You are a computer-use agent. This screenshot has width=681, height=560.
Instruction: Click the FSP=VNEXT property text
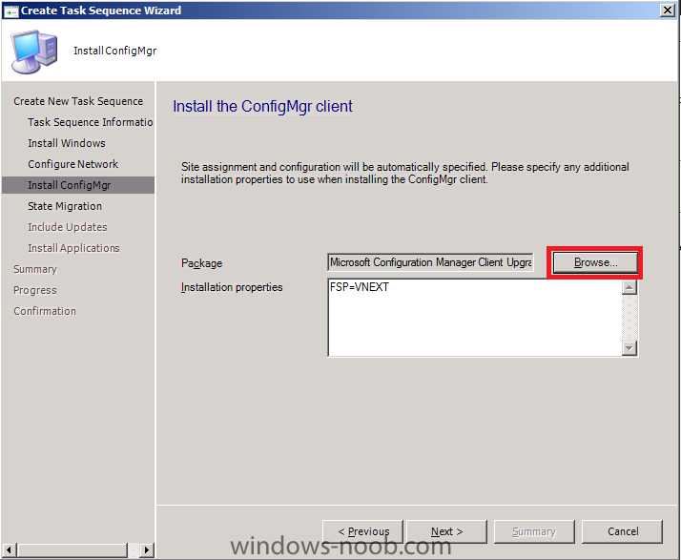tap(360, 287)
